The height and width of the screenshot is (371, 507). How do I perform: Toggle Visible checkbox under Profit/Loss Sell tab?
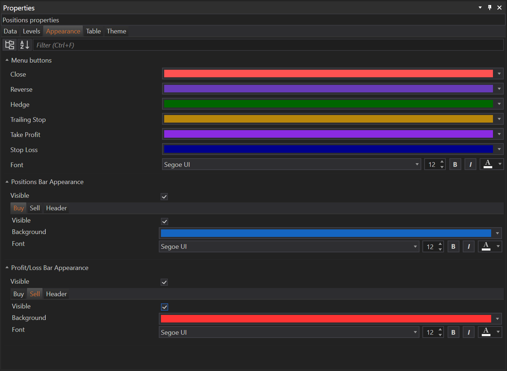coord(165,307)
